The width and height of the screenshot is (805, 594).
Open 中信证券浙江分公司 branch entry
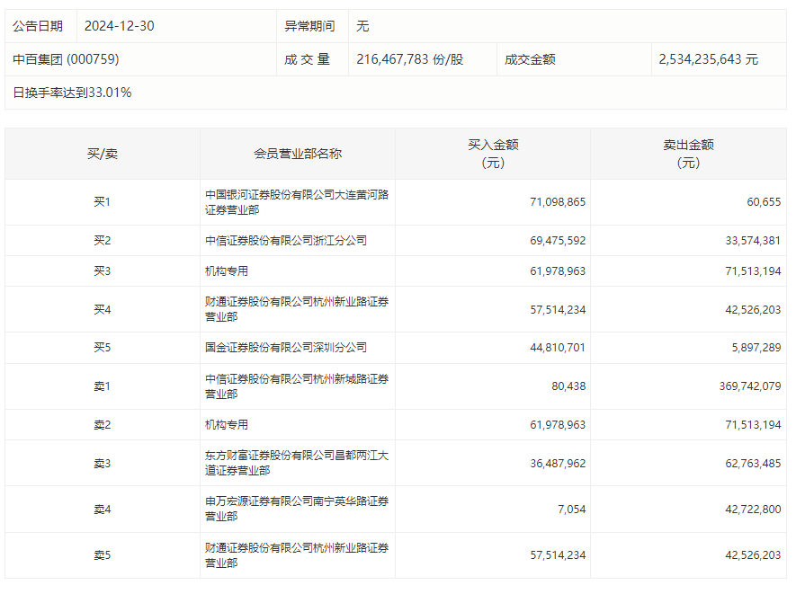[285, 241]
